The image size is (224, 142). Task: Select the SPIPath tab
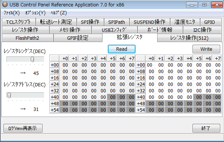(117, 22)
